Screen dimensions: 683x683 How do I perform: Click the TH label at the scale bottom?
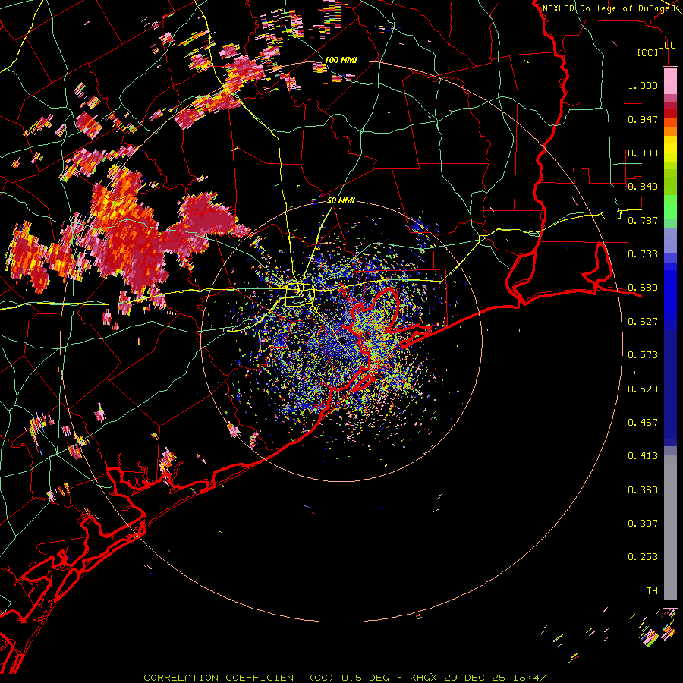click(x=652, y=591)
